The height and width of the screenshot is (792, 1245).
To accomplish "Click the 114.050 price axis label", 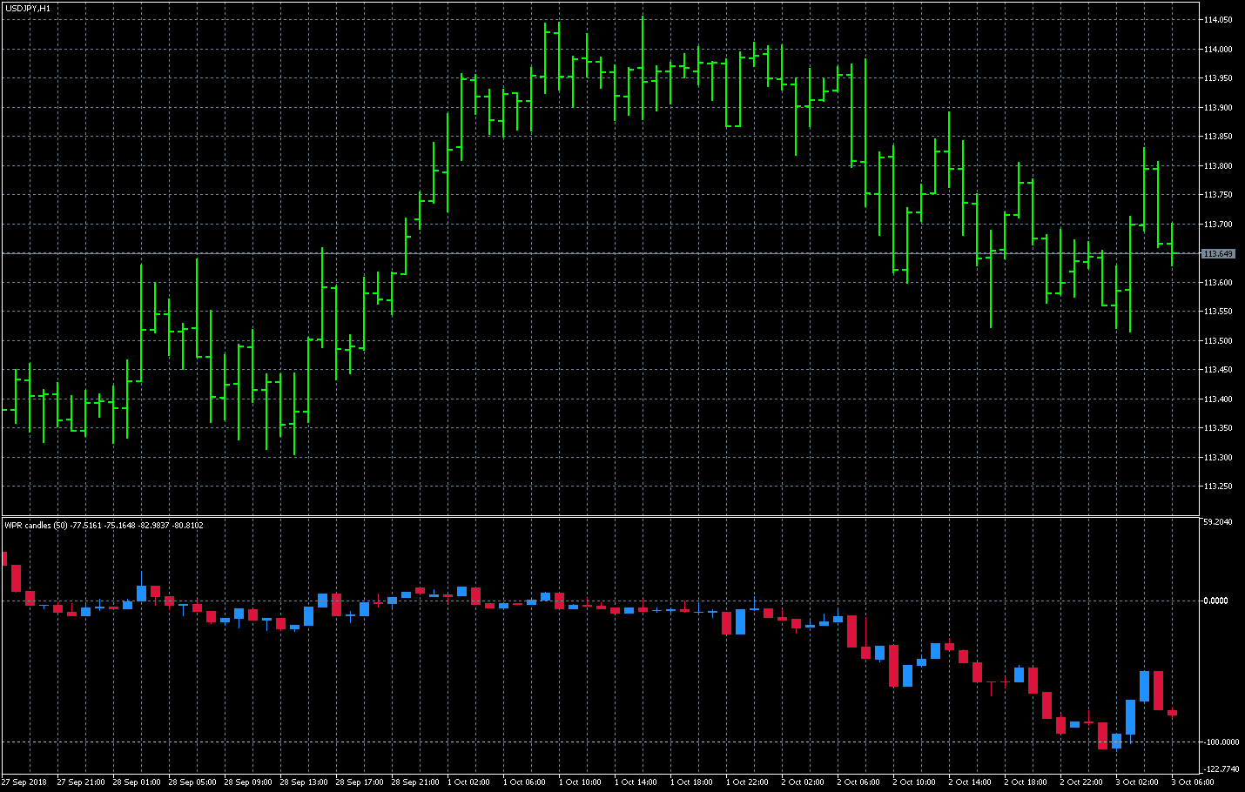I will click(x=1218, y=20).
